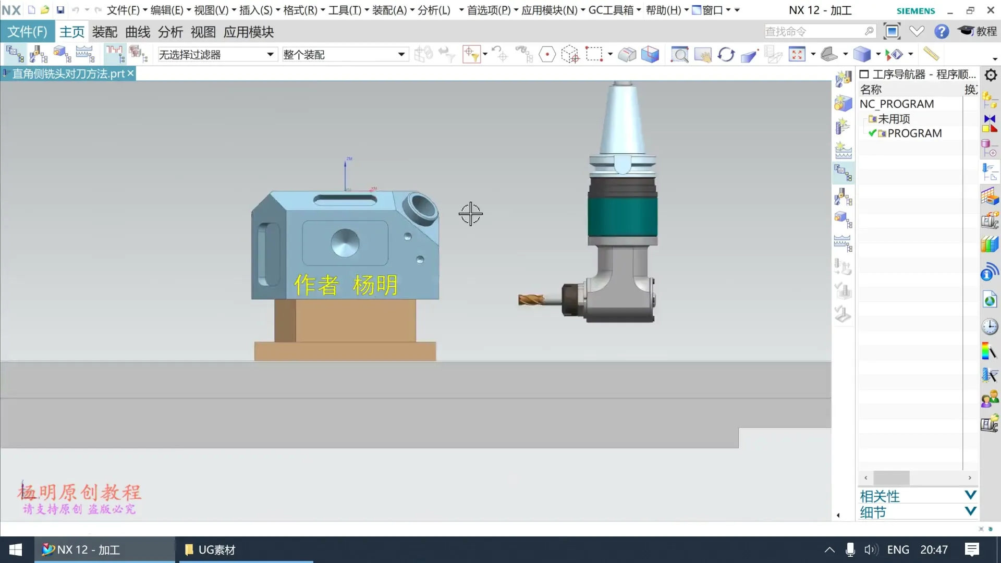The height and width of the screenshot is (563, 1001).
Task: Select the PROGRAM node in navigator
Action: point(914,133)
